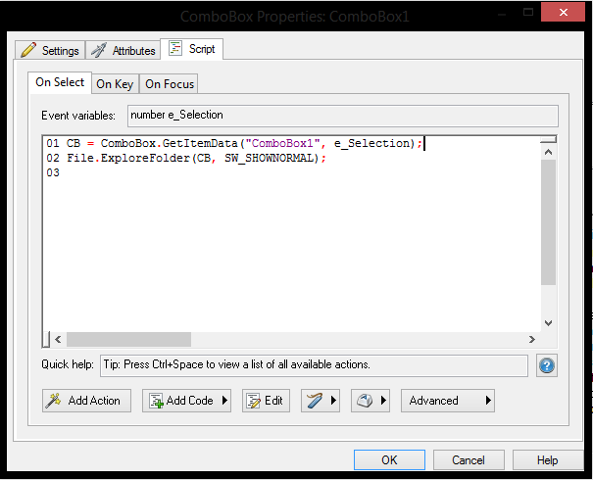Click the split handle left of horizontal scrollbar
Viewport: 593px width, 480px height.
[46, 339]
